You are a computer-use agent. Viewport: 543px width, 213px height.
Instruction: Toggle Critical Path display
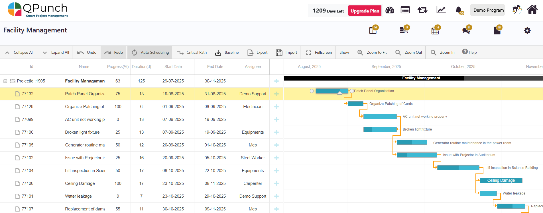coord(192,52)
